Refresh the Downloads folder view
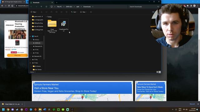The height and width of the screenshot is (112, 200). [46, 7]
